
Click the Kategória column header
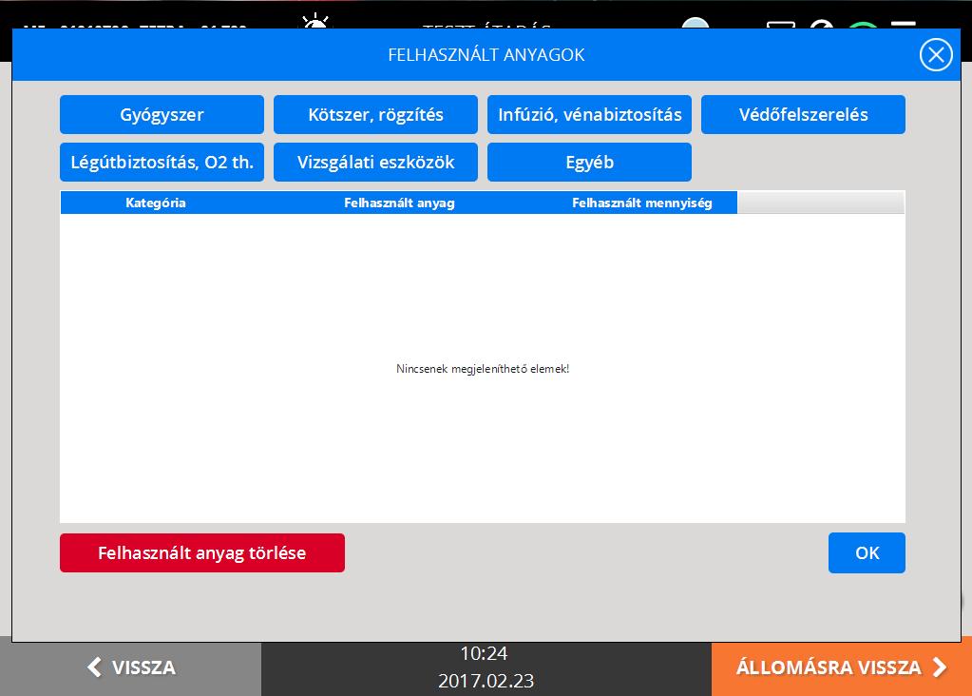[156, 203]
